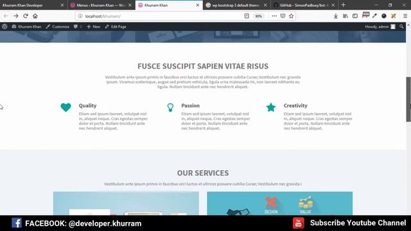Open the downloads panel
This screenshot has height=231, width=411.
[335, 16]
